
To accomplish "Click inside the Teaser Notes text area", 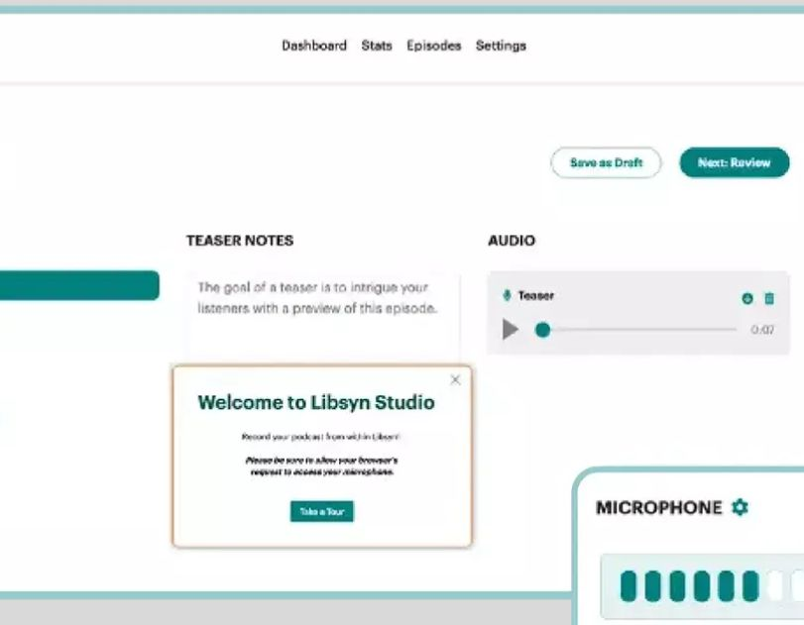I will [322, 318].
